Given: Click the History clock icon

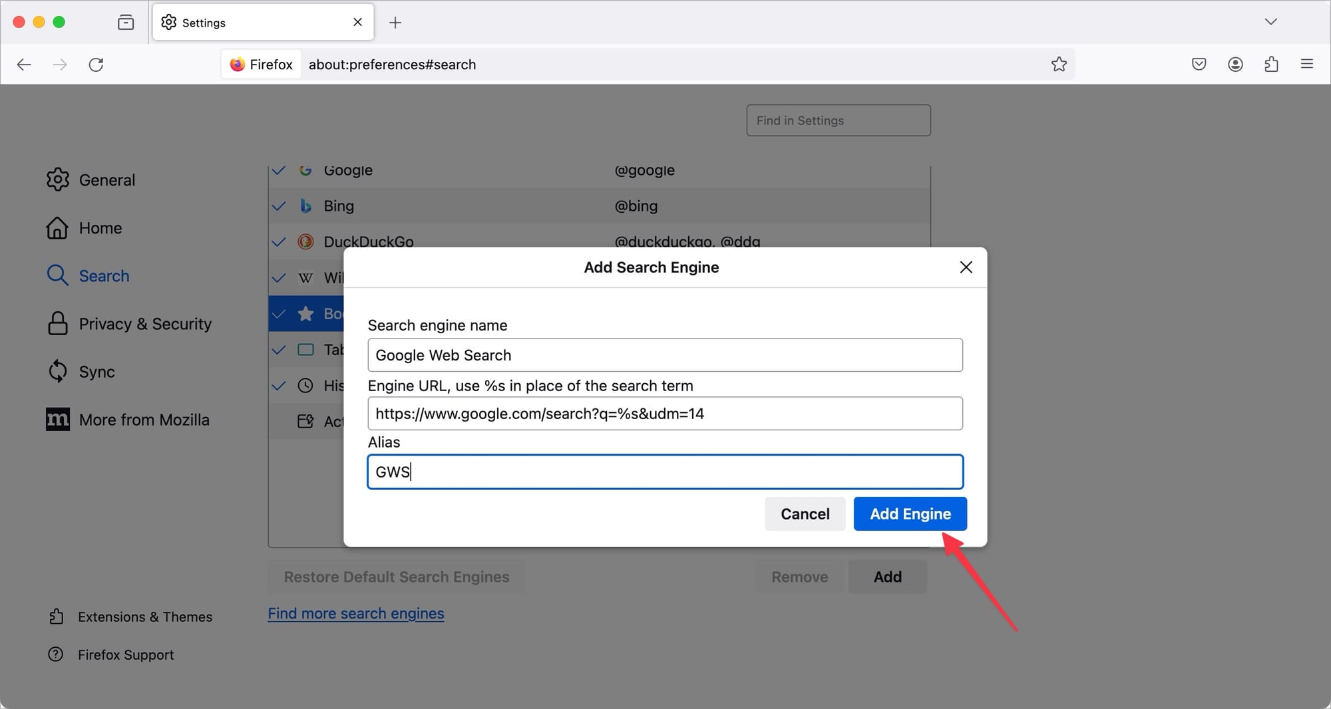Looking at the screenshot, I should (x=305, y=386).
